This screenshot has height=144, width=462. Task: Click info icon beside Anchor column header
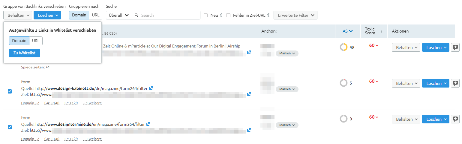(x=276, y=31)
